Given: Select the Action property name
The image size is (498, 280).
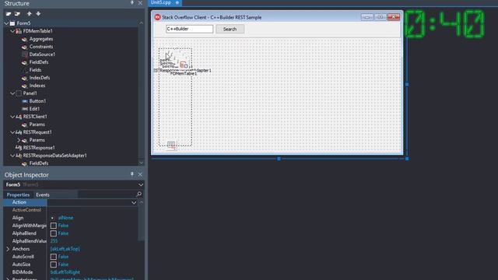Looking at the screenshot, I should tap(19, 202).
